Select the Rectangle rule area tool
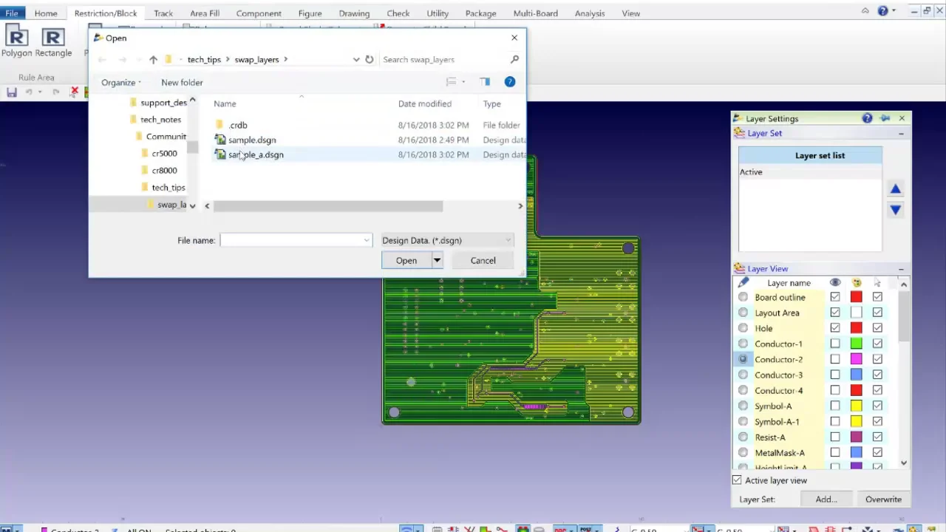Screen dimensions: 946x532 (53, 41)
